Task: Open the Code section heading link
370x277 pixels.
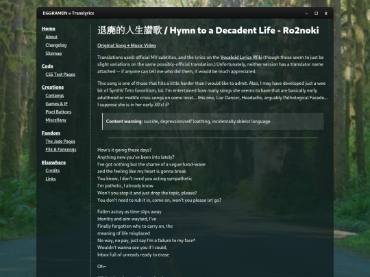Action: [47, 66]
